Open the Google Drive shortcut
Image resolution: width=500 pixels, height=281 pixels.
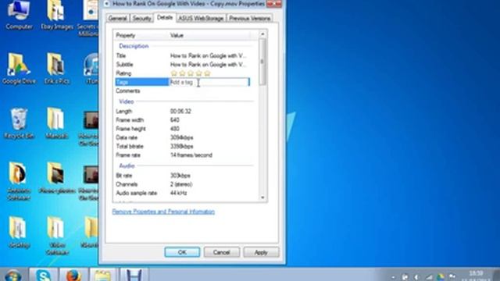pyautogui.click(x=19, y=69)
